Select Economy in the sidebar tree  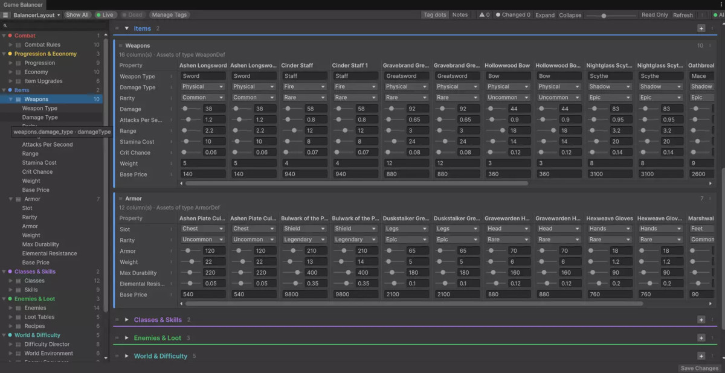pyautogui.click(x=36, y=72)
